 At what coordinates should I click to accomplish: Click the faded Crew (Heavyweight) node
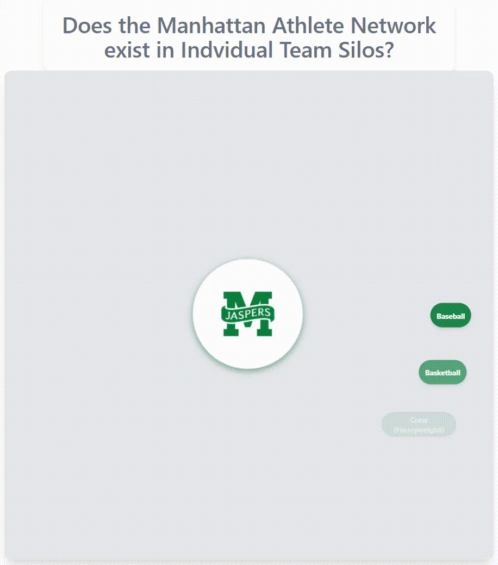419,425
